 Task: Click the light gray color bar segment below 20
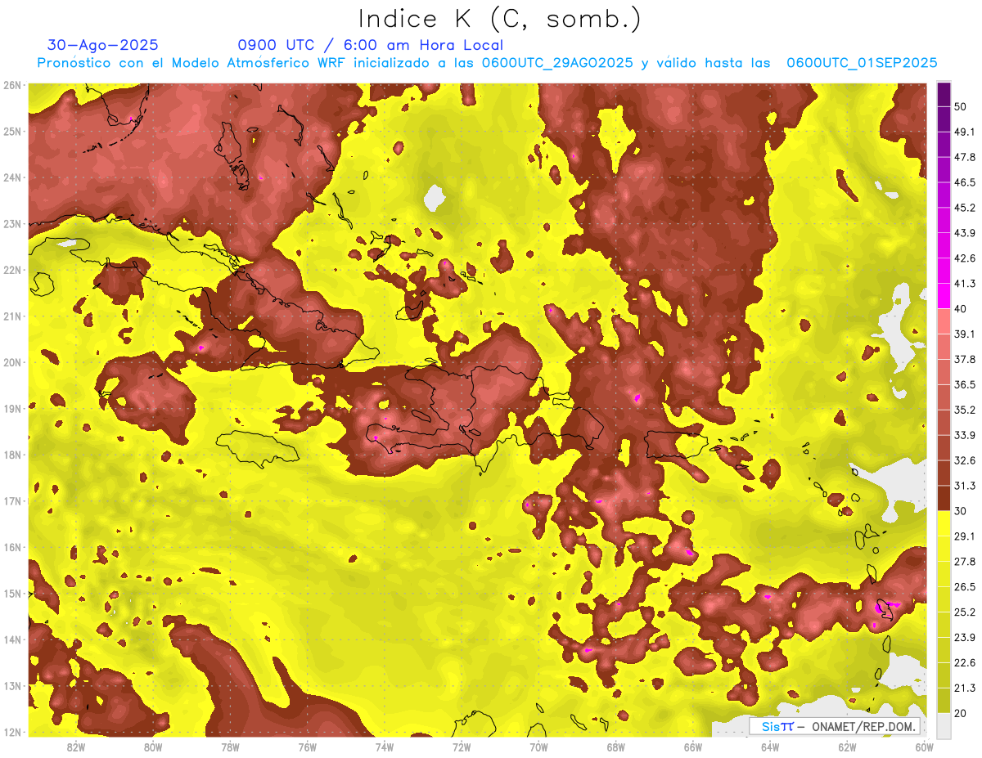click(x=944, y=725)
